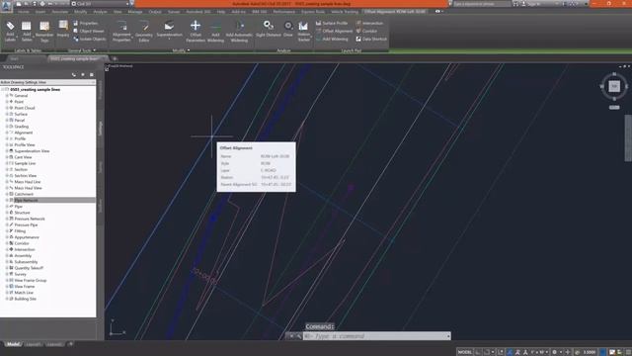Screen dimensions: 632x356
Task: Select the Home ribbon tab
Action: (23, 12)
